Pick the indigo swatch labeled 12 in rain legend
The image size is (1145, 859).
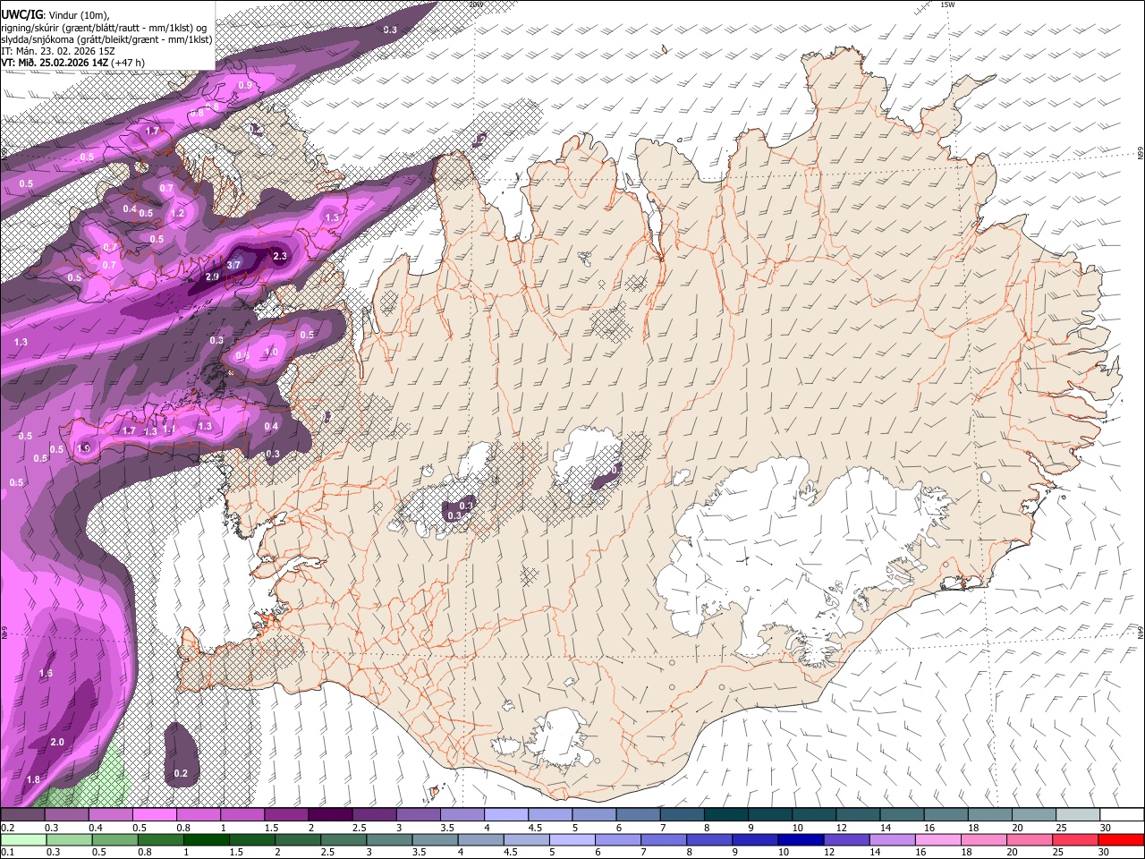click(846, 839)
